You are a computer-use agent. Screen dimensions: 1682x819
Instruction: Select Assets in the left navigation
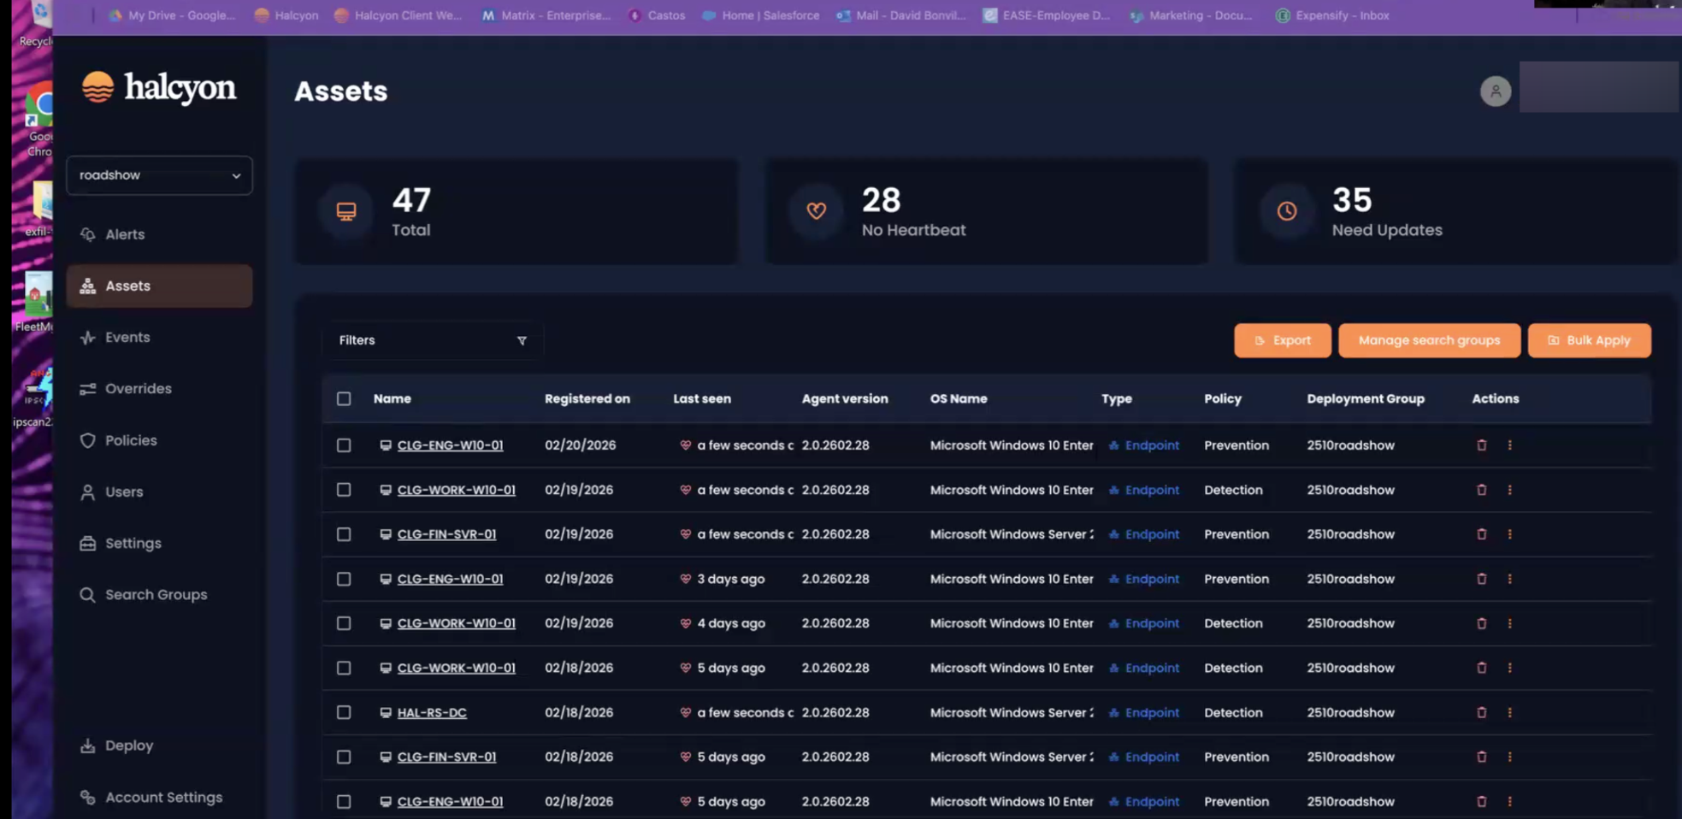click(x=159, y=286)
